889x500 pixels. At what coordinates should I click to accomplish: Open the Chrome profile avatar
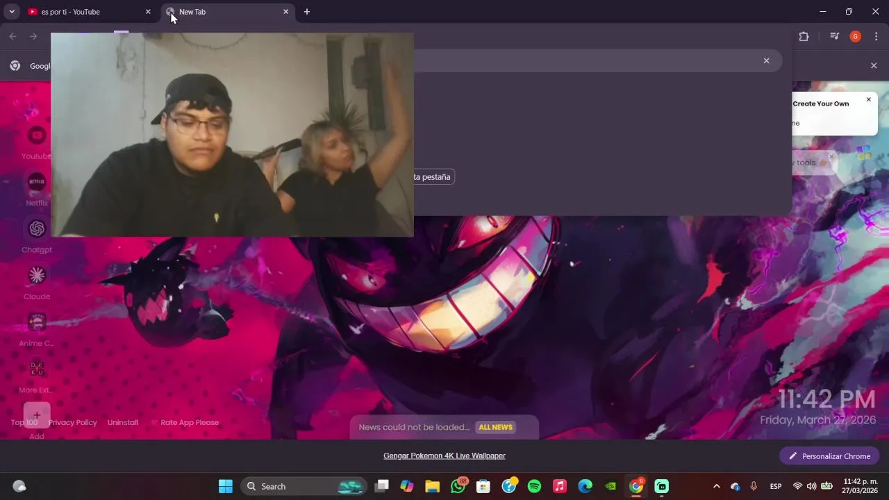tap(856, 36)
